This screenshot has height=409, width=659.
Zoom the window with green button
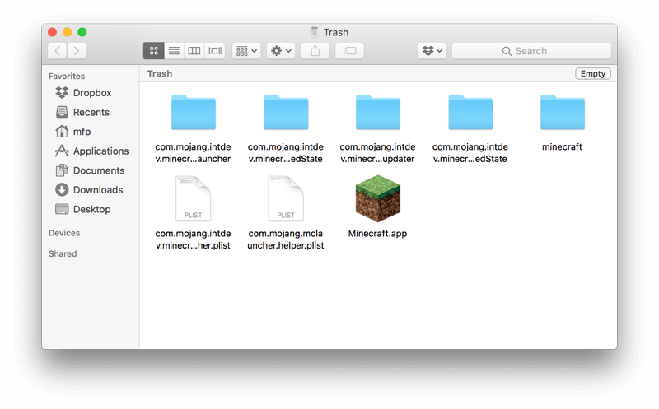coord(82,32)
